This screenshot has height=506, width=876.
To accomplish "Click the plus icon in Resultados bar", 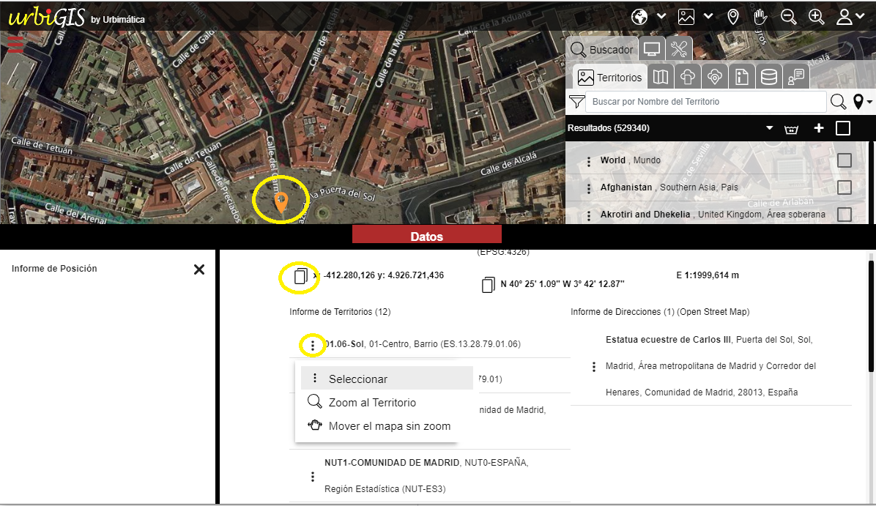I will pyautogui.click(x=818, y=128).
